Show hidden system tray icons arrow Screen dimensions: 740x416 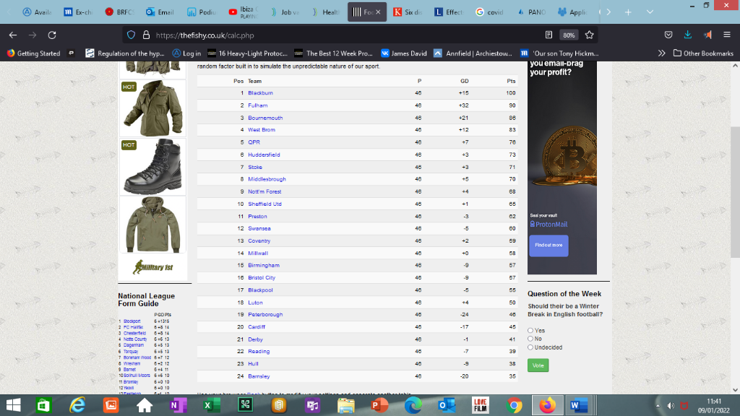coord(658,406)
